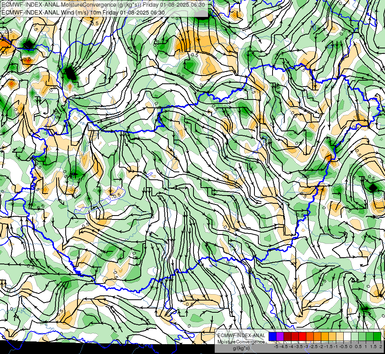This screenshot has width=385, height=354.
Task: Click the 'Wind (m/s) 10m' title line
Action: (83, 12)
